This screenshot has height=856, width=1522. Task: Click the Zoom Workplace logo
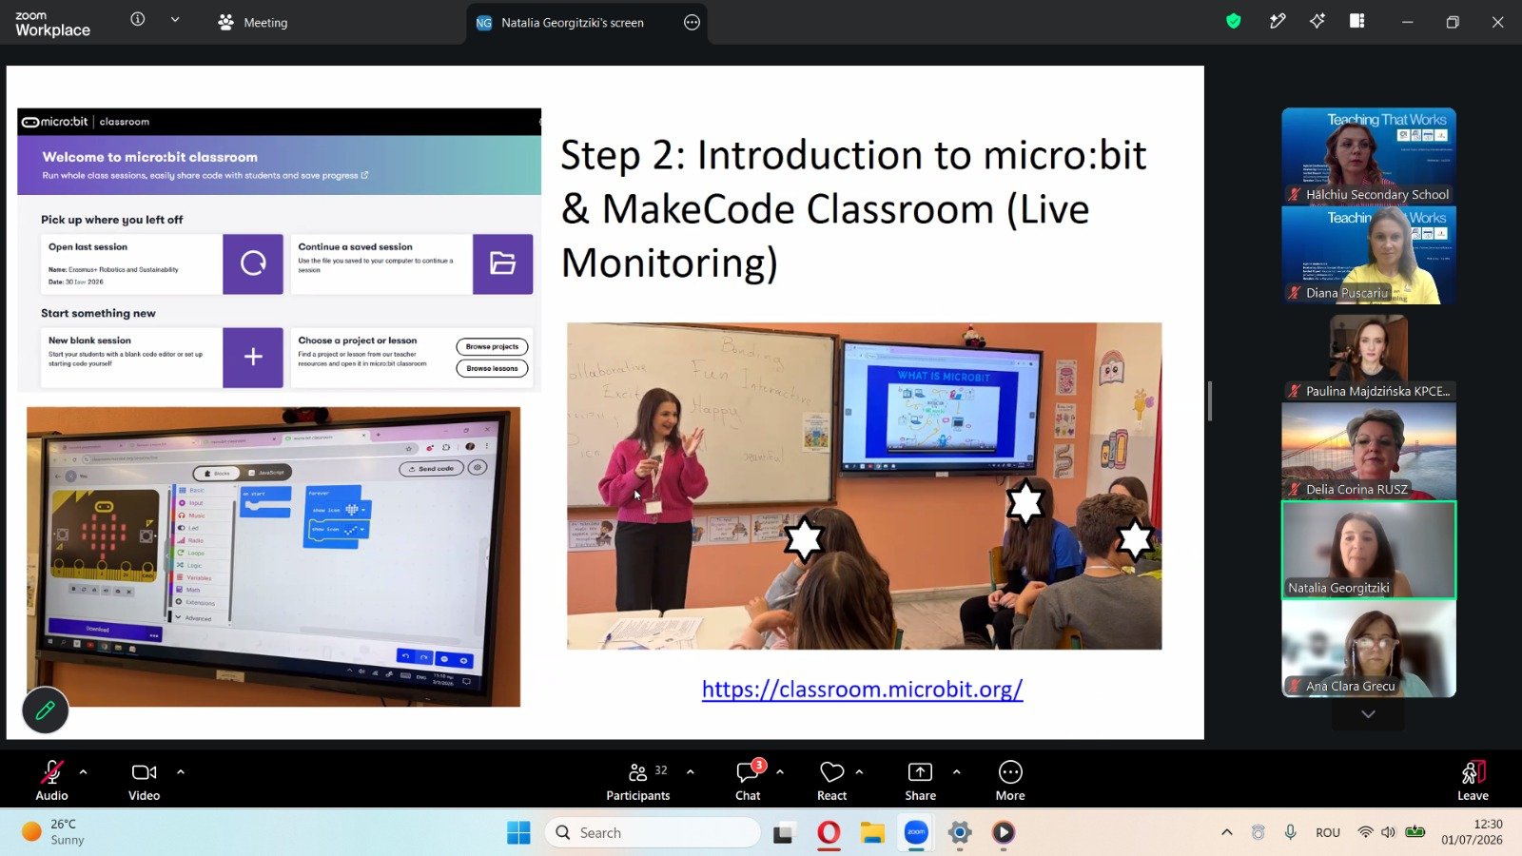pyautogui.click(x=52, y=24)
